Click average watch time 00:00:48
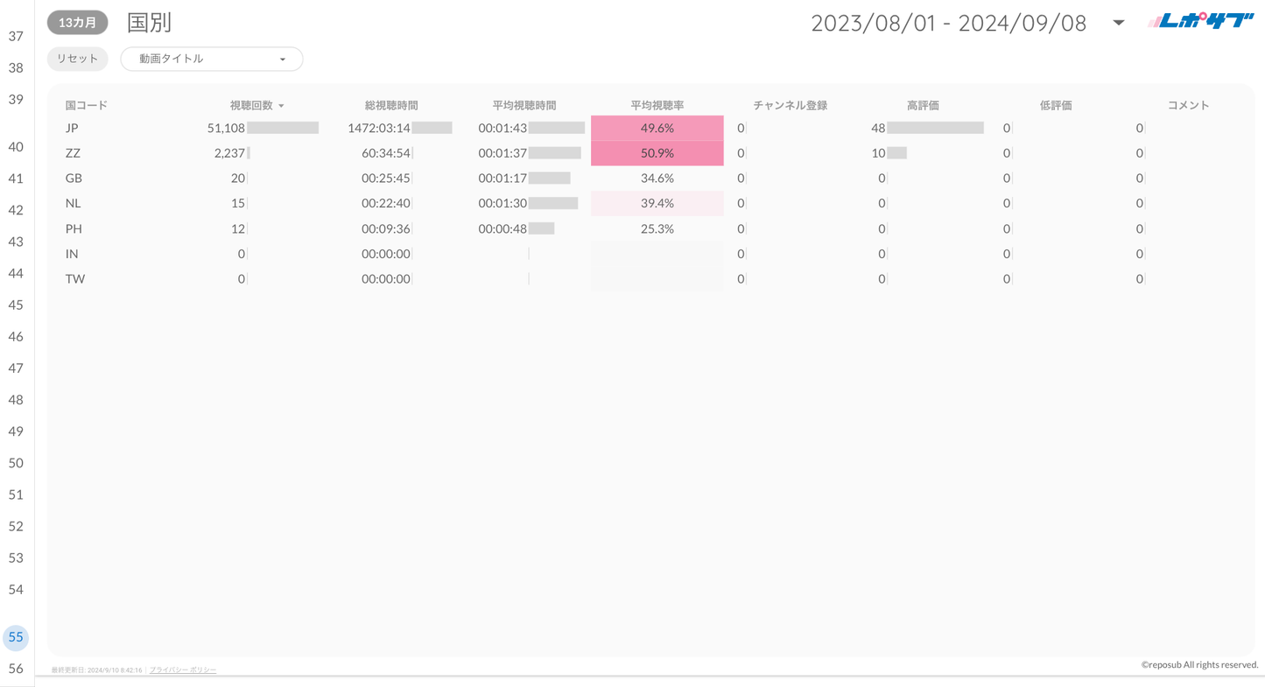1265x687 pixels. [x=502, y=228]
